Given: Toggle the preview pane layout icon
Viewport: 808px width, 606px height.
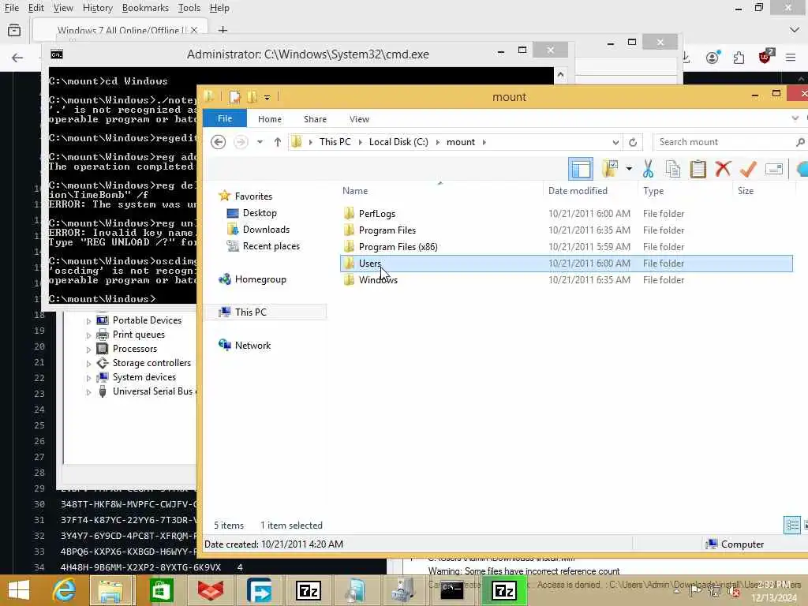Looking at the screenshot, I should (580, 169).
